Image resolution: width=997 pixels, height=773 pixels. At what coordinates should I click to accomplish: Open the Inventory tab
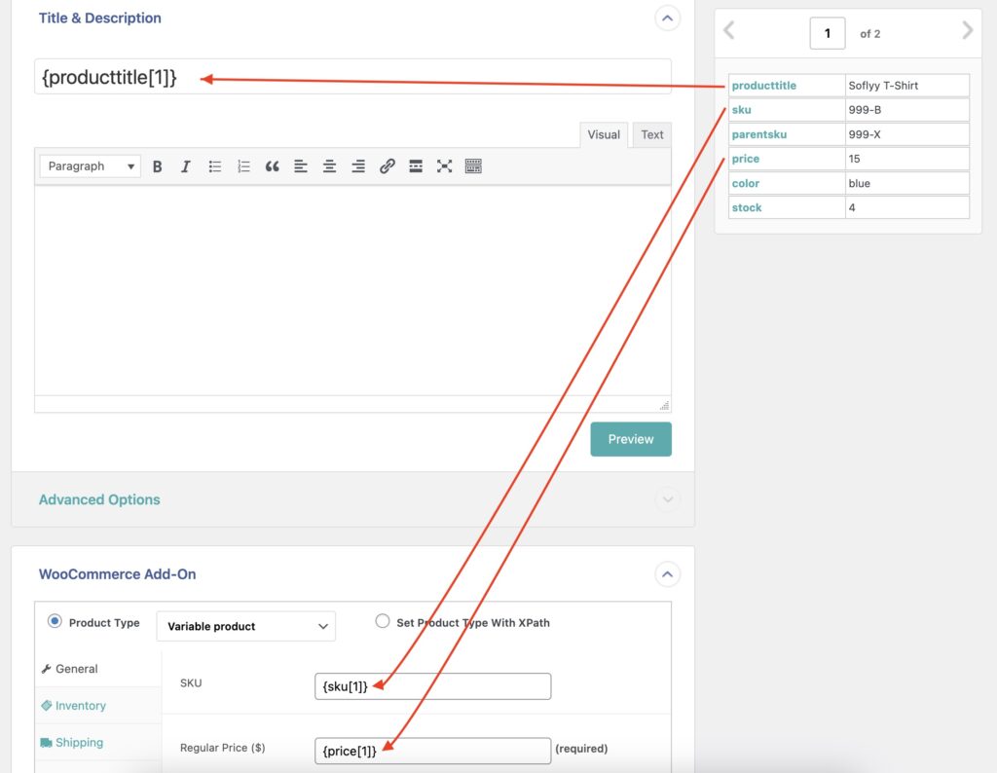tap(73, 705)
